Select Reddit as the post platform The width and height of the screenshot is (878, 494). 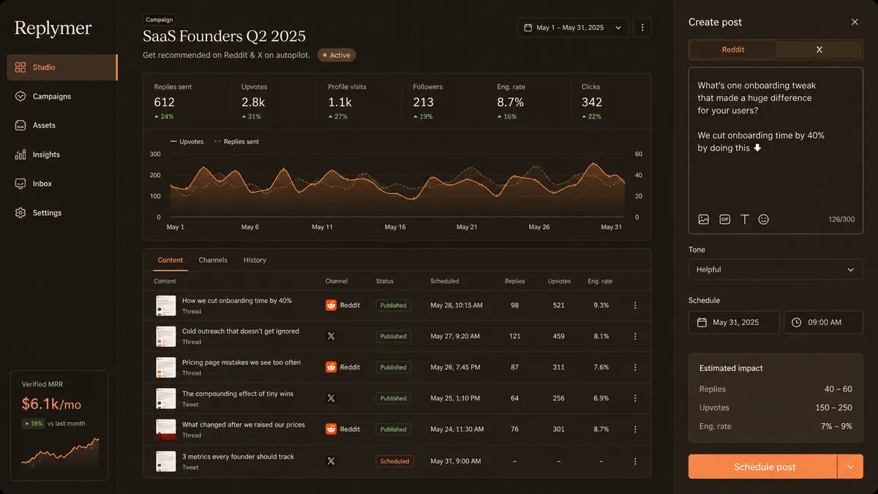click(733, 50)
